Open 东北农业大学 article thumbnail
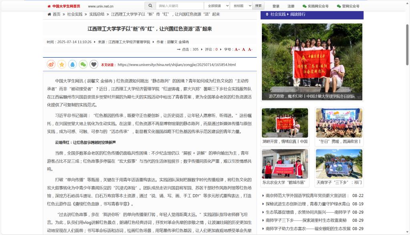The width and height of the screenshot is (410, 235). pos(285,164)
